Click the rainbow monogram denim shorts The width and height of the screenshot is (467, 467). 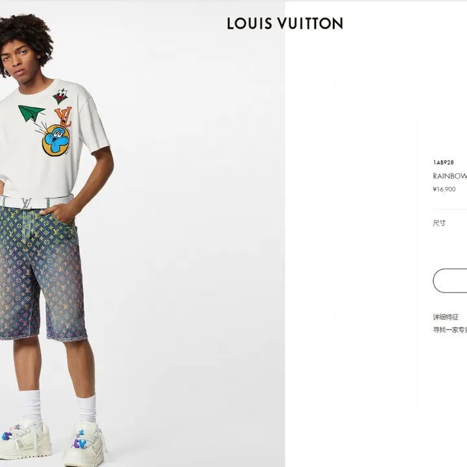click(42, 272)
